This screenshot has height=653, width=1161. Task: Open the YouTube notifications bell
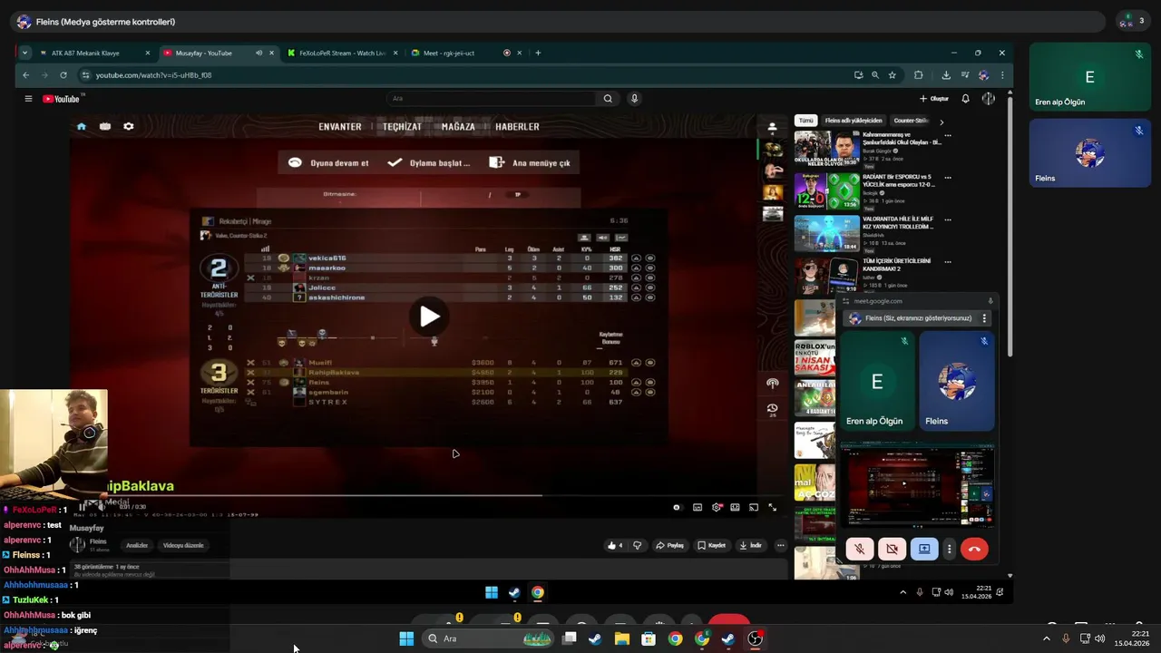click(966, 99)
